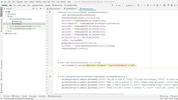The width and height of the screenshot is (178, 100).
Task: Open the TODO tool window
Action: coord(7,96)
